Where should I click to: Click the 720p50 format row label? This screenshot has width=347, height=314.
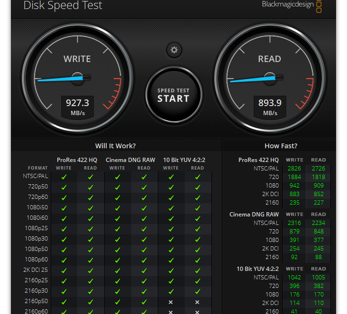(38, 187)
